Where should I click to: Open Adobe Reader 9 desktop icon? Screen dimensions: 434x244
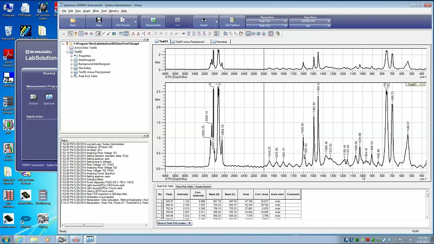coord(8,58)
